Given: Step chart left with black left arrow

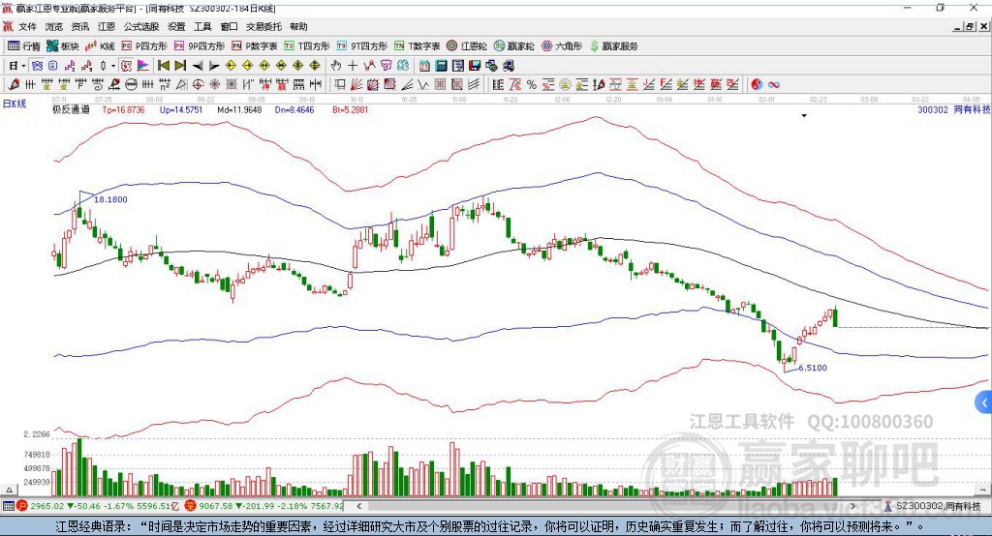Looking at the screenshot, I should [x=198, y=66].
